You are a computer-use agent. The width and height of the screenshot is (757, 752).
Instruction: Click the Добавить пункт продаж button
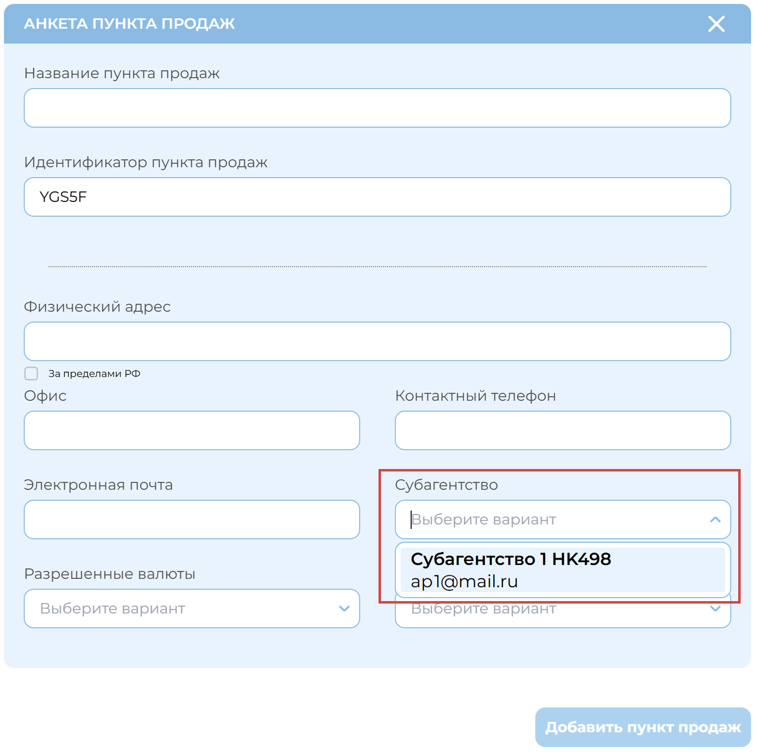click(x=643, y=727)
